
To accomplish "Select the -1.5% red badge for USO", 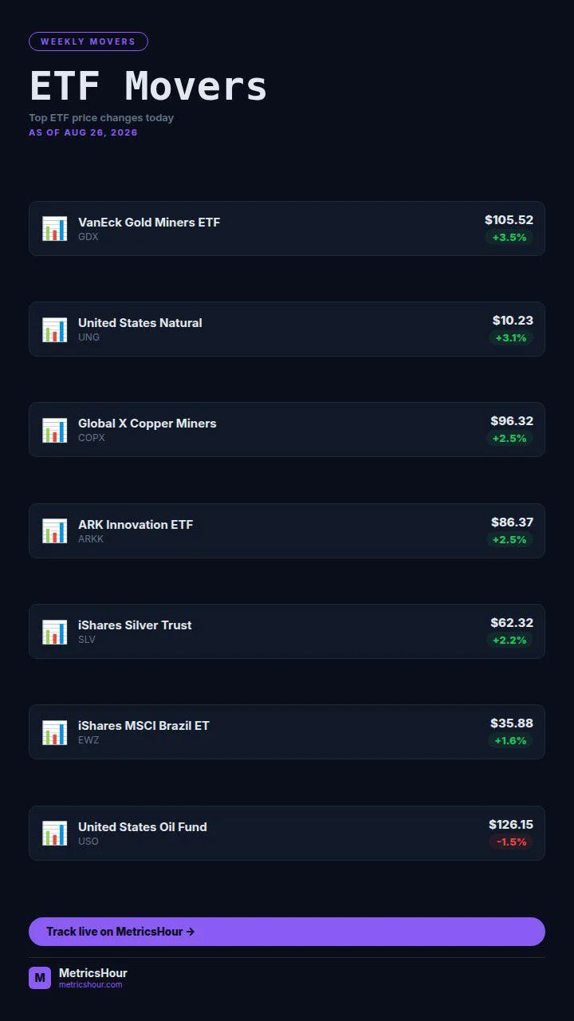I will click(x=511, y=842).
